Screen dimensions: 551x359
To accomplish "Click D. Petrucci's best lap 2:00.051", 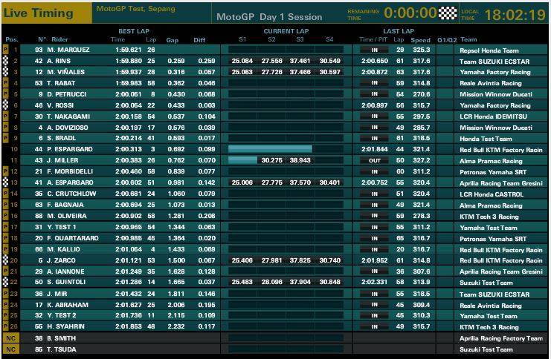I will point(129,94).
